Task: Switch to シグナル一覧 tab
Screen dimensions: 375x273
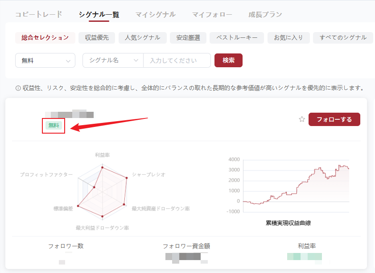Action: 99,15
